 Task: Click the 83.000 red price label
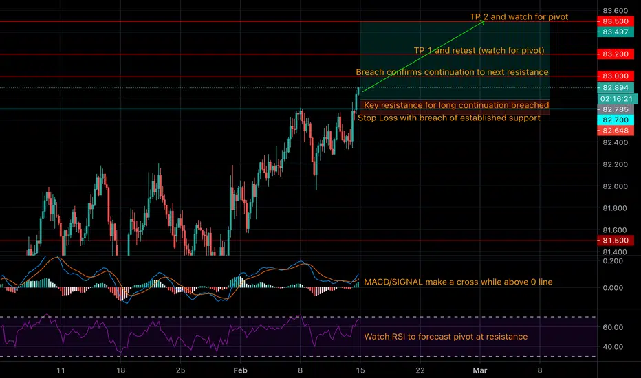(616, 76)
